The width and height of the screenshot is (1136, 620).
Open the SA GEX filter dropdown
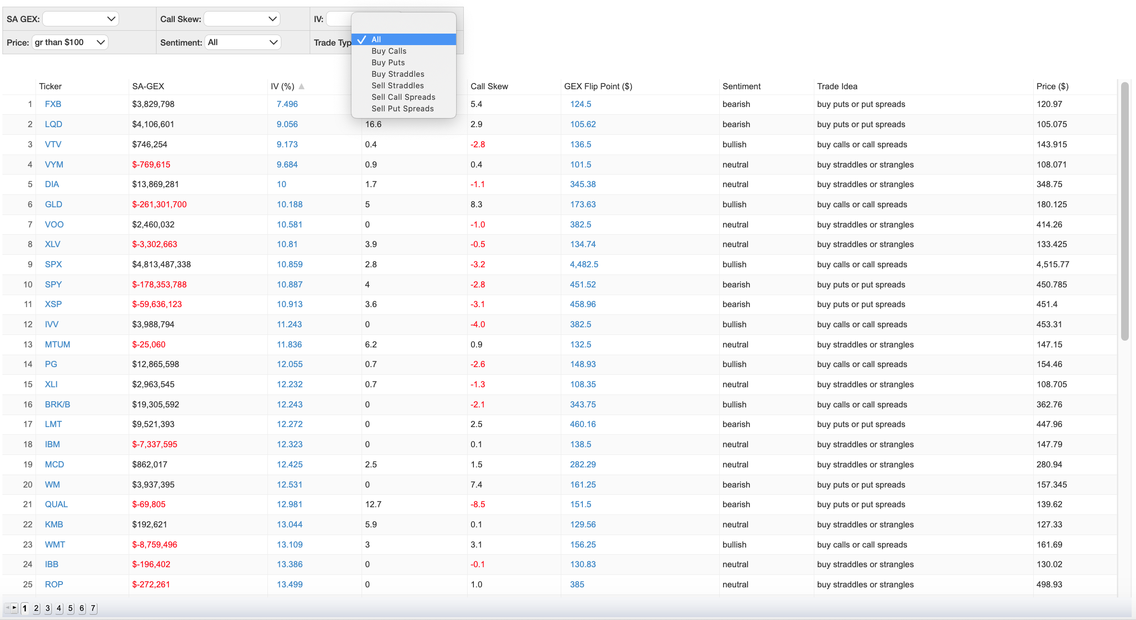(80, 19)
